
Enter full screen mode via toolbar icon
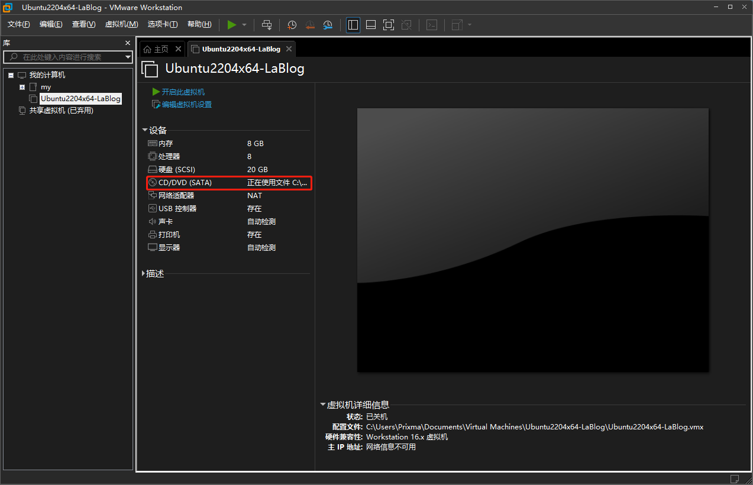pyautogui.click(x=389, y=25)
